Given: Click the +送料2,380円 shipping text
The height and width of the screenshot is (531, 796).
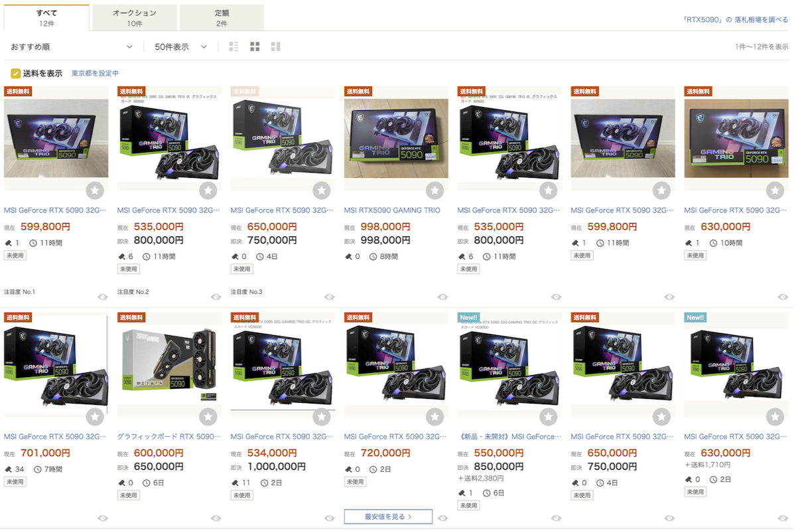Looking at the screenshot, I should [481, 478].
